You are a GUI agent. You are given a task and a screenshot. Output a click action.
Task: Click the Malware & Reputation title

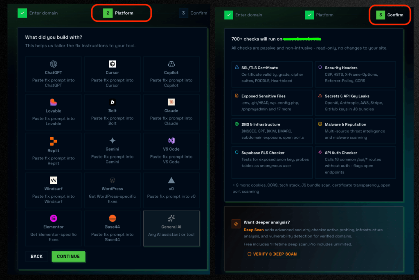point(345,124)
